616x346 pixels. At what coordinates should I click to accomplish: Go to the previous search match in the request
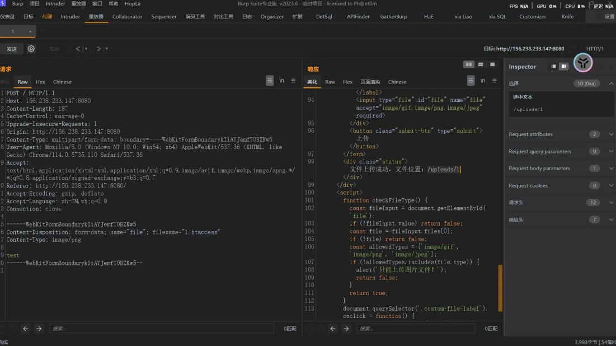[25, 329]
